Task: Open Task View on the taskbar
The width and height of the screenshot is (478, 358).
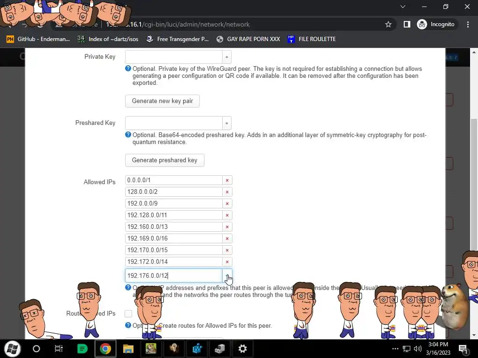Action: 58,349
